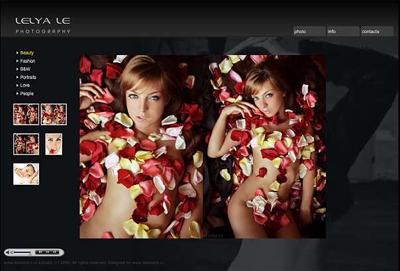The height and width of the screenshot is (271, 400).
Task: Open the bottom thumbnail of woman lying down
Action: coord(26,174)
